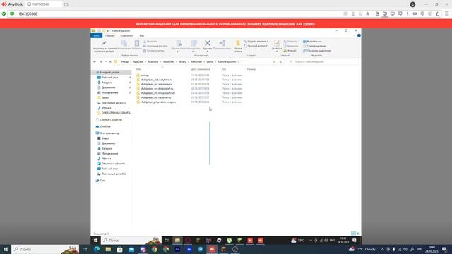Open the Простой доступ dropdown

(x=256, y=46)
